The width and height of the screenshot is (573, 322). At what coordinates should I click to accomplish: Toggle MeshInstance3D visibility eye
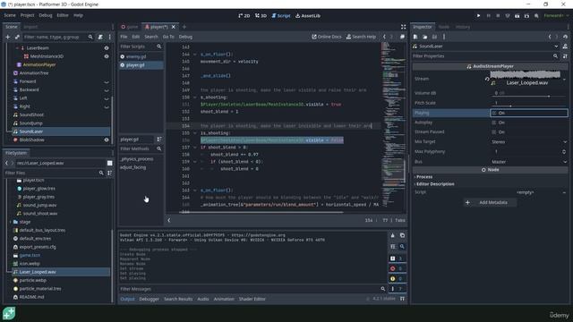107,56
